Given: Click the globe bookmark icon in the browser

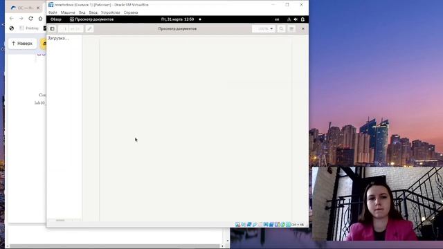Looking at the screenshot, I should click(12, 28).
